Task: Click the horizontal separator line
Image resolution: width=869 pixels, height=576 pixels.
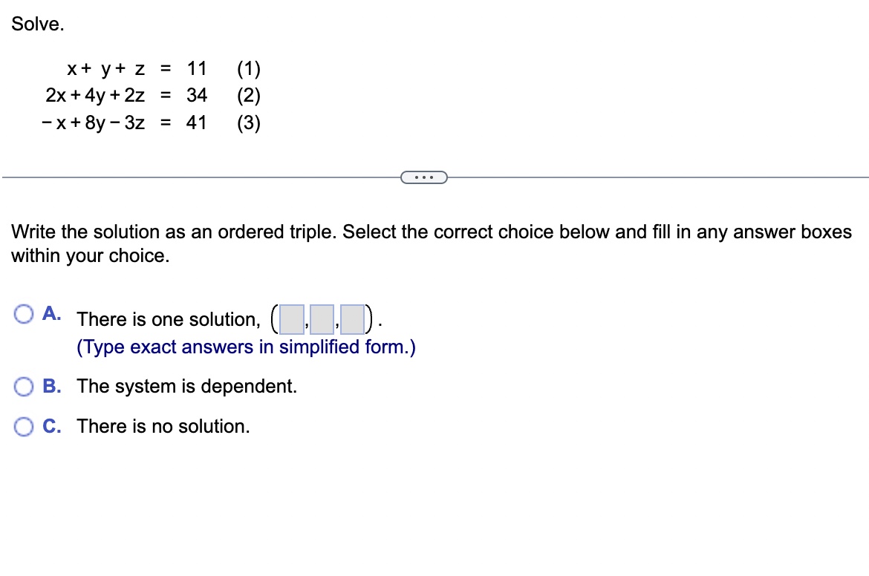Action: [186, 177]
